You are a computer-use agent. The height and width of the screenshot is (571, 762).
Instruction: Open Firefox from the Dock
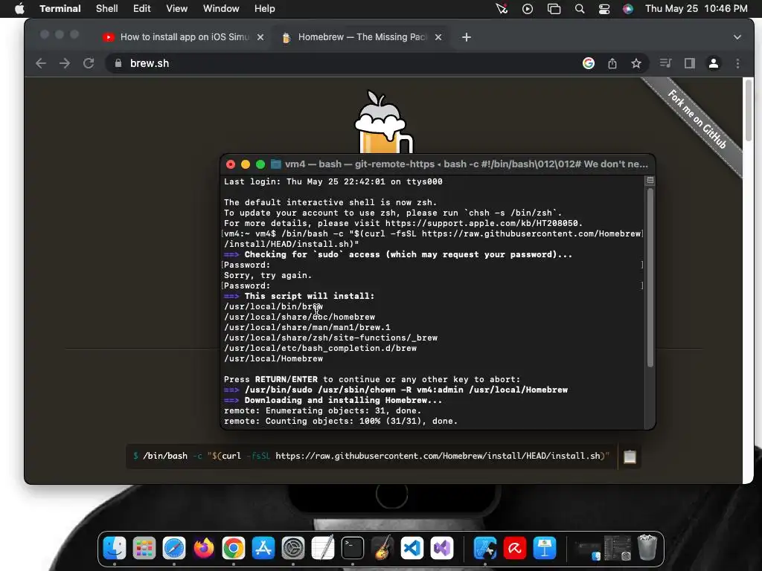click(204, 549)
